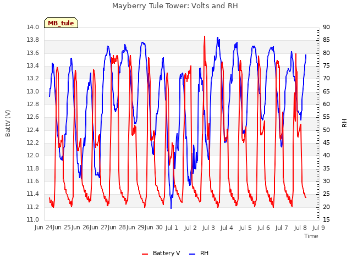This screenshot has height=264, width=352.
Task: Click the Jul 6 date label
Action: 263,228
